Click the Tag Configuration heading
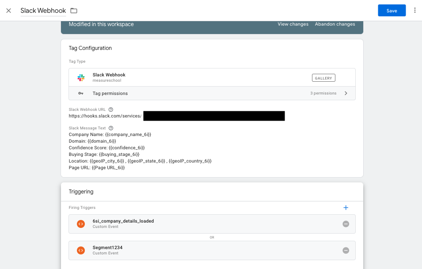Viewport: 422px width, 269px height. [x=90, y=48]
